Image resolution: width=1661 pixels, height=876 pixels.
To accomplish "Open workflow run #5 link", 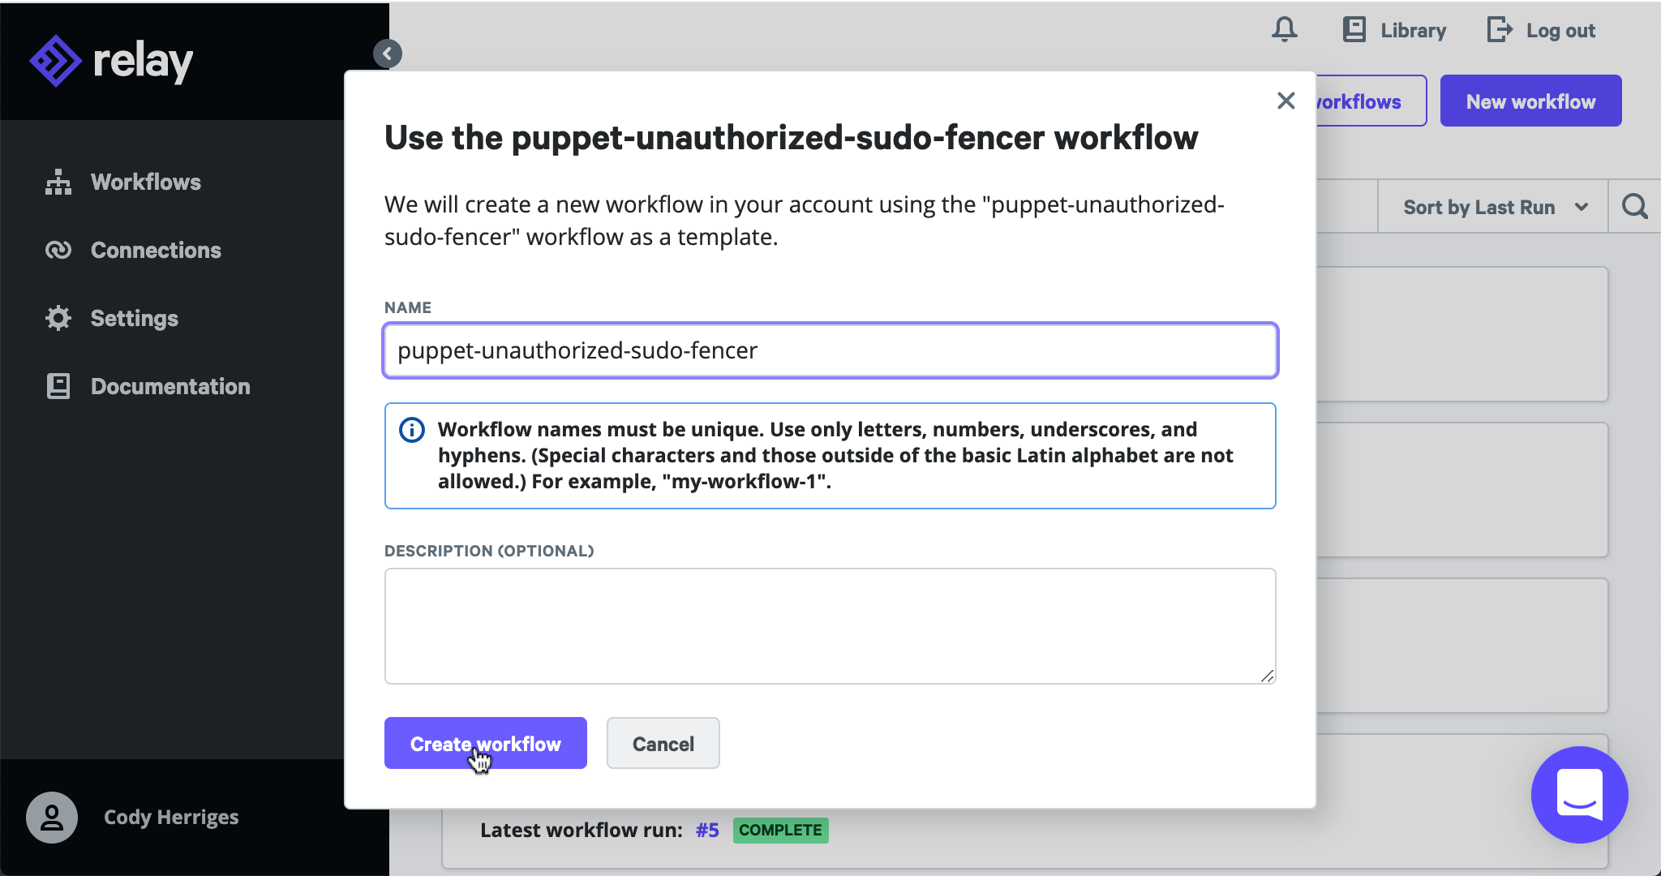I will 705,830.
